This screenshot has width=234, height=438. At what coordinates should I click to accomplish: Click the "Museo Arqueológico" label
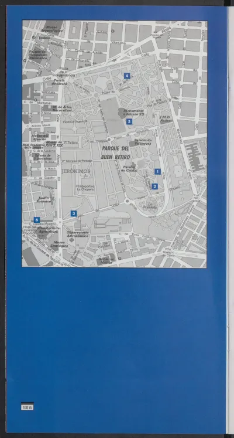[52, 29]
